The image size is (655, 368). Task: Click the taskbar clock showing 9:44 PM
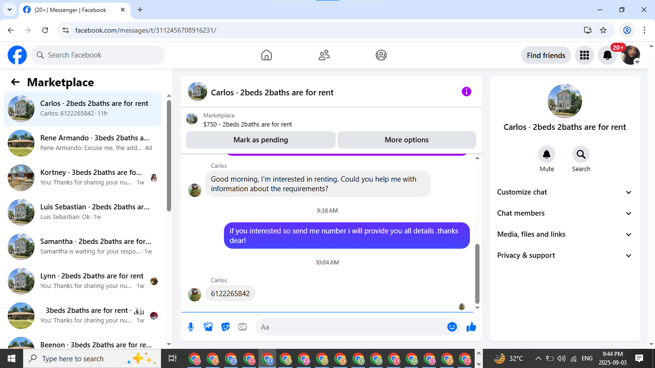(612, 358)
